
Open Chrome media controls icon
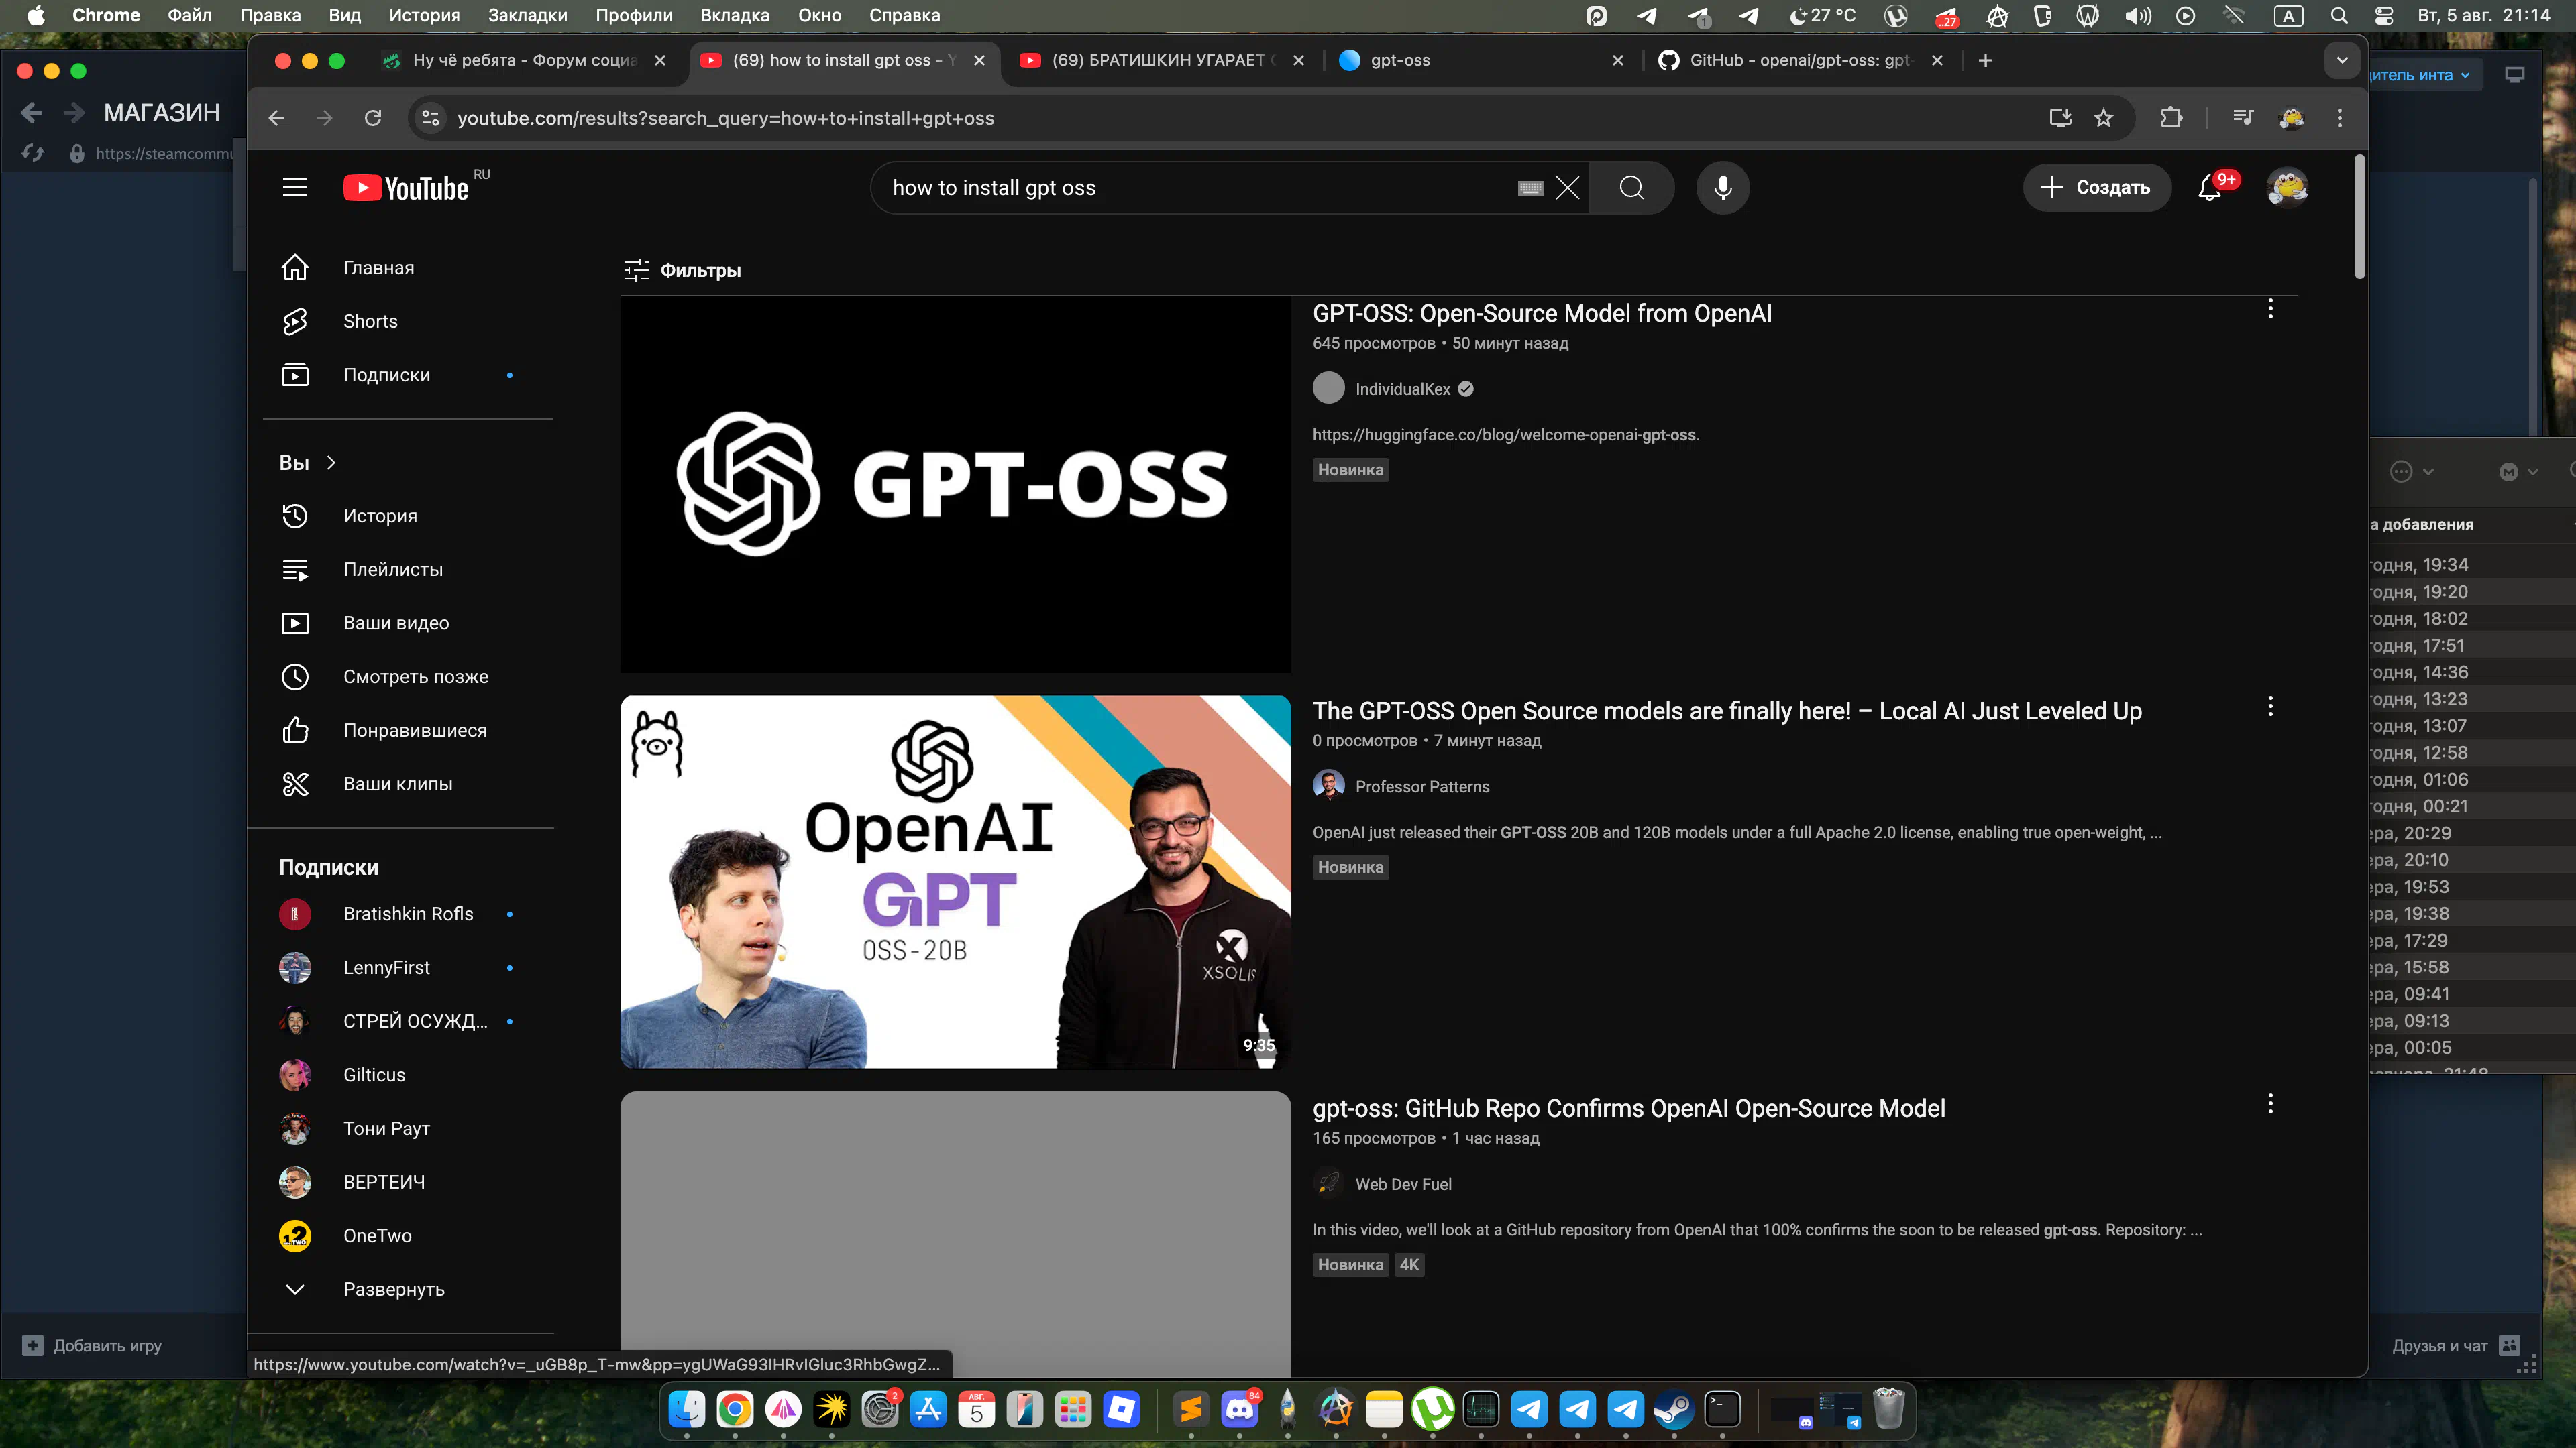pyautogui.click(x=2243, y=118)
